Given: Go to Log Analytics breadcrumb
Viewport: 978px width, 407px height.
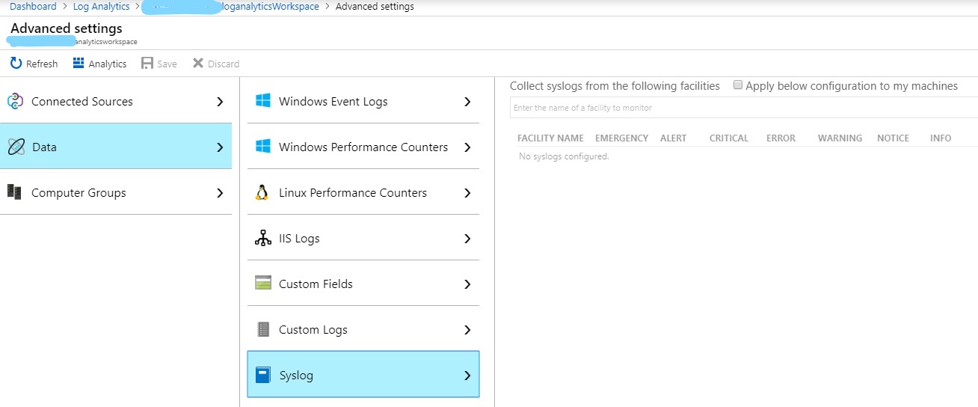Looking at the screenshot, I should tap(101, 6).
